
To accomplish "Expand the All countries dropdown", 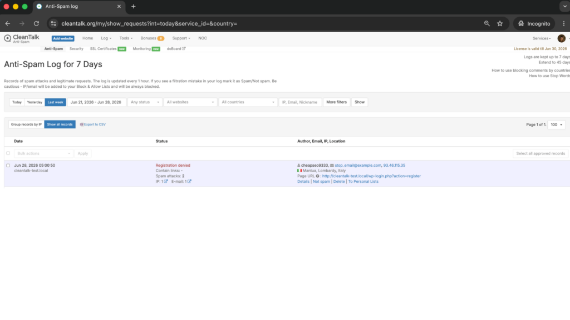I will pyautogui.click(x=248, y=102).
